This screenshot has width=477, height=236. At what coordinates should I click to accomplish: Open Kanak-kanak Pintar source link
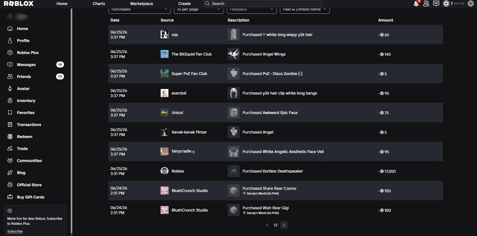coord(189,132)
